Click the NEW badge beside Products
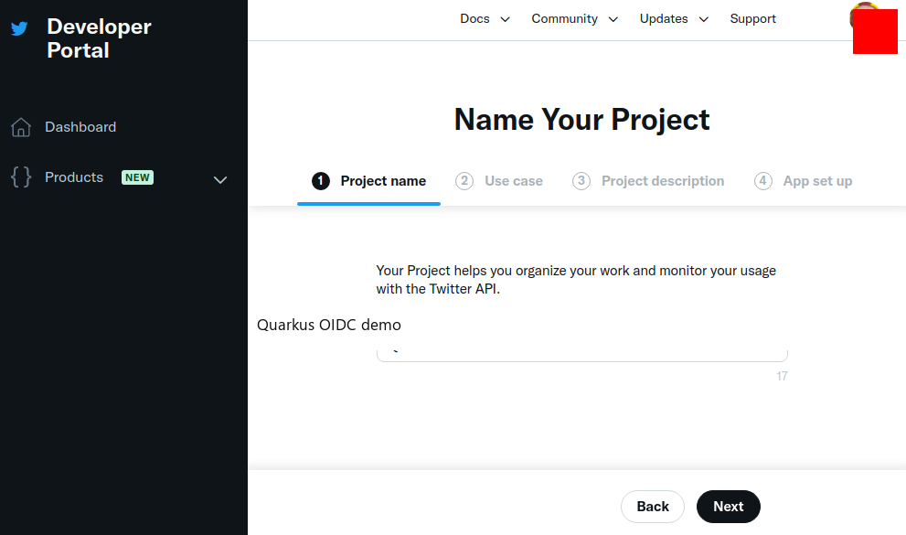 click(x=137, y=177)
